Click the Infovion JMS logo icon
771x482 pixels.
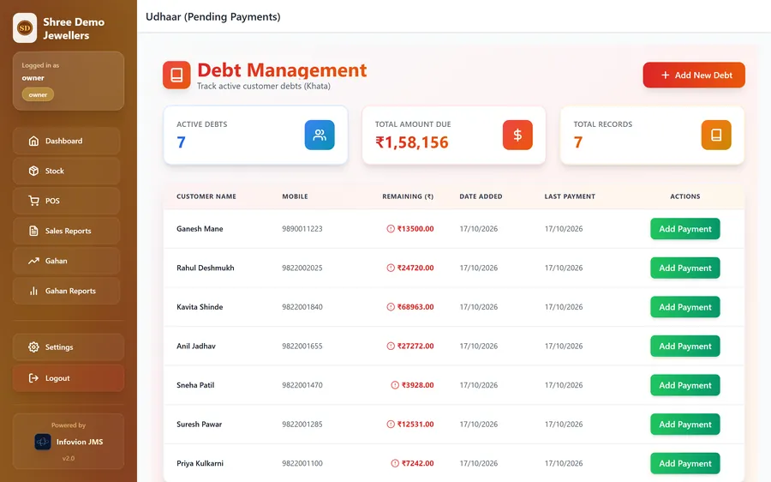pos(43,442)
